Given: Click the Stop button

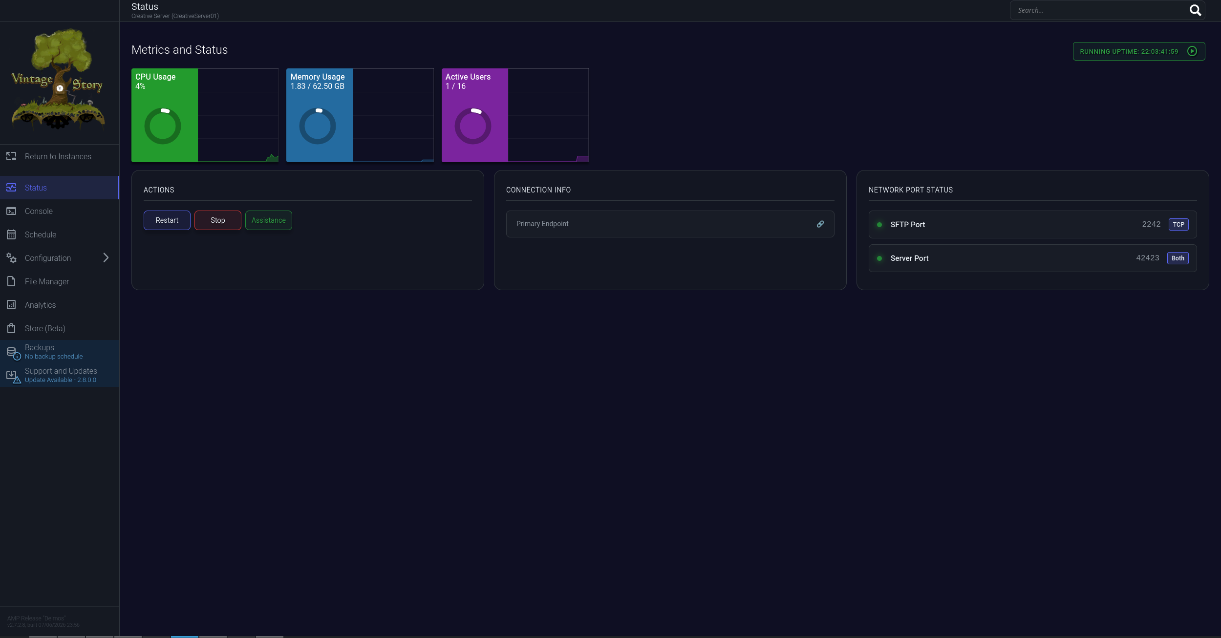Looking at the screenshot, I should coord(218,220).
